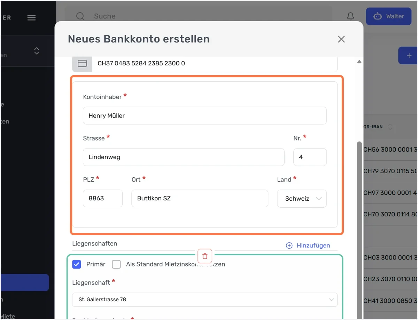Image resolution: width=418 pixels, height=320 pixels.
Task: Click the Nr. field containing 4
Action: [x=310, y=157]
